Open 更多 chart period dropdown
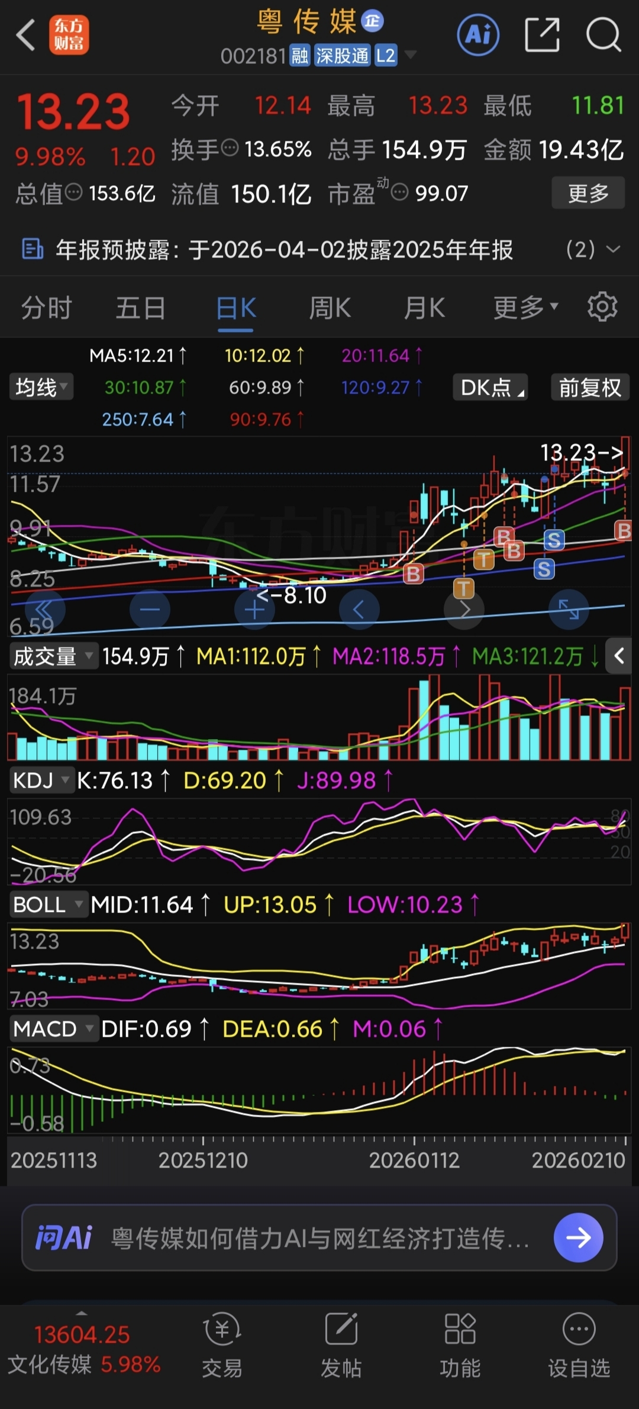Viewport: 639px width, 1409px height. coord(526,307)
